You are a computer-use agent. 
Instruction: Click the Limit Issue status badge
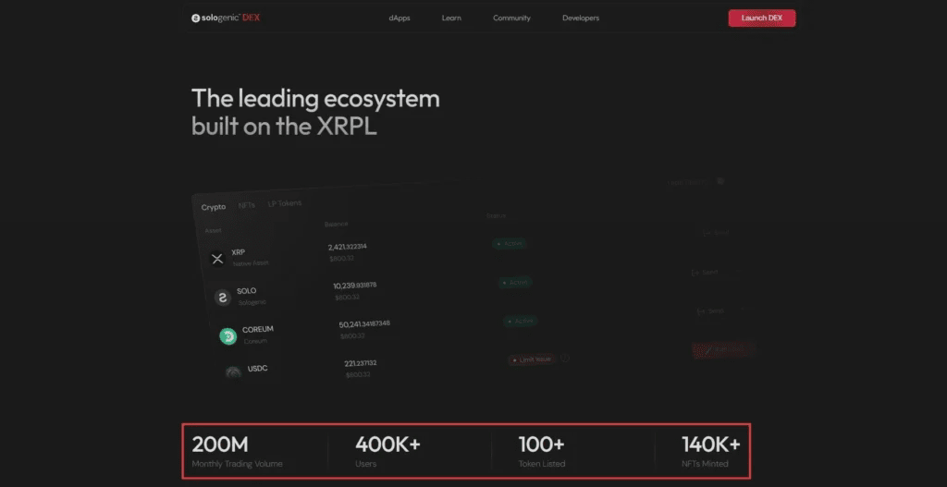(x=532, y=359)
